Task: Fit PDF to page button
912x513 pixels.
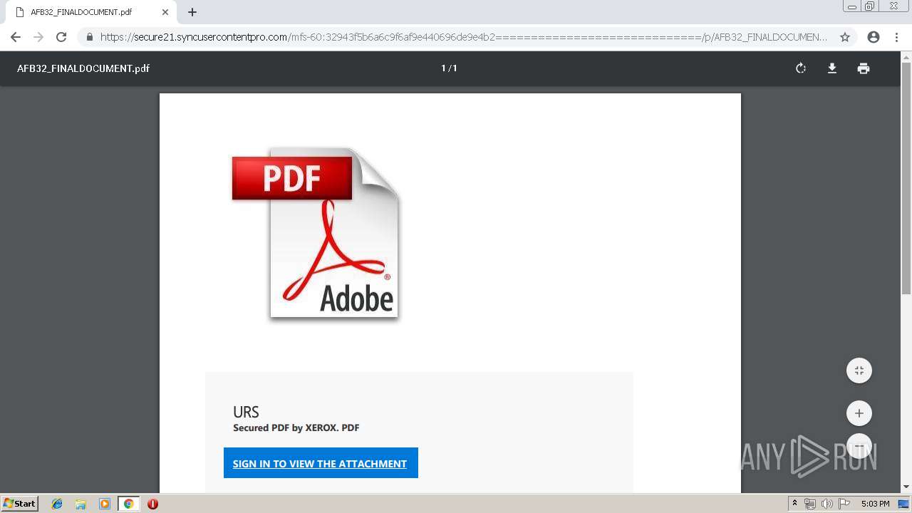Action: pyautogui.click(x=859, y=370)
